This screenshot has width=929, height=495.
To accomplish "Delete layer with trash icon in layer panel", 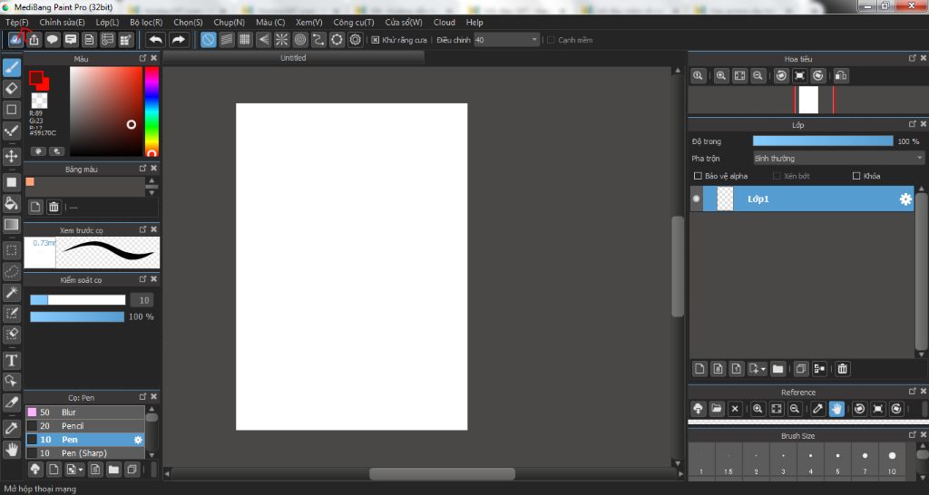I will [843, 369].
